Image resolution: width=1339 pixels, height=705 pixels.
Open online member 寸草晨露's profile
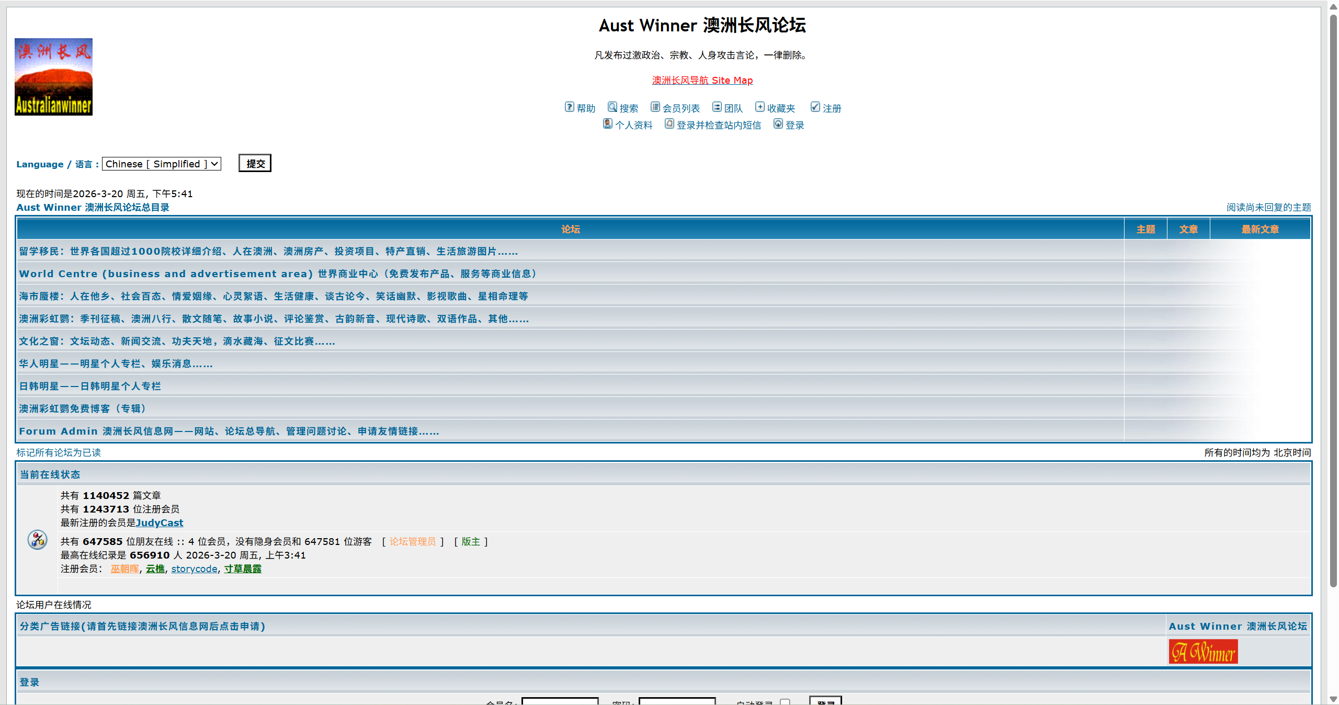(243, 568)
